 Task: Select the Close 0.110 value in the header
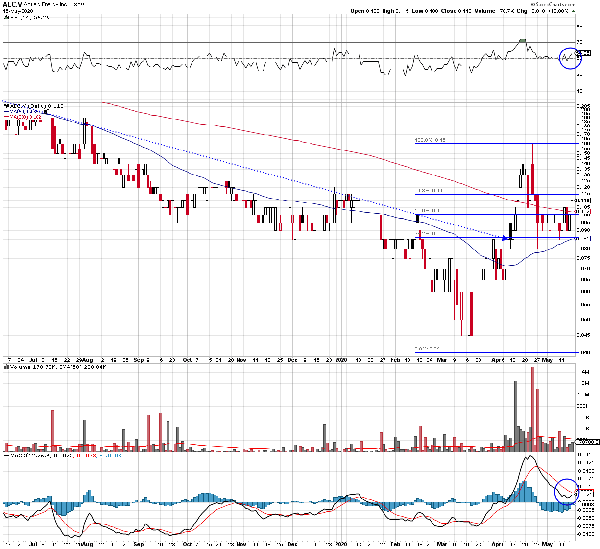tap(456, 11)
